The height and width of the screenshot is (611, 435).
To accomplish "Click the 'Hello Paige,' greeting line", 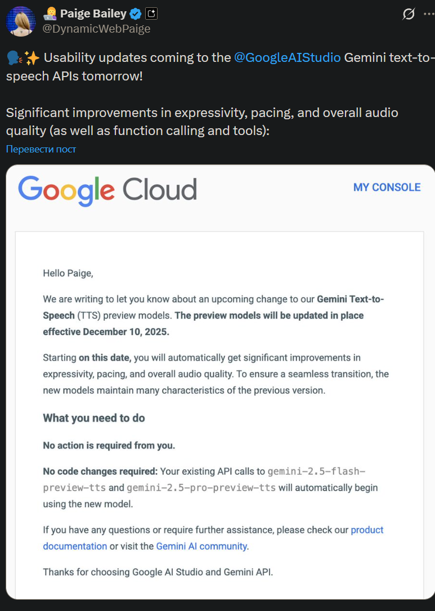I will click(x=68, y=274).
